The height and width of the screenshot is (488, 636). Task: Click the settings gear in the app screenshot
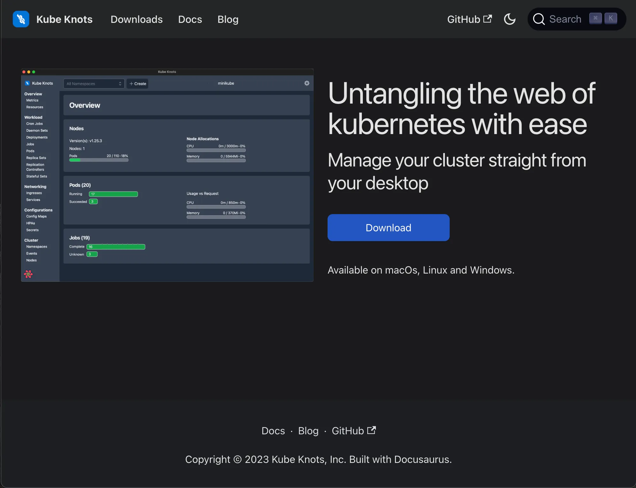pyautogui.click(x=307, y=83)
